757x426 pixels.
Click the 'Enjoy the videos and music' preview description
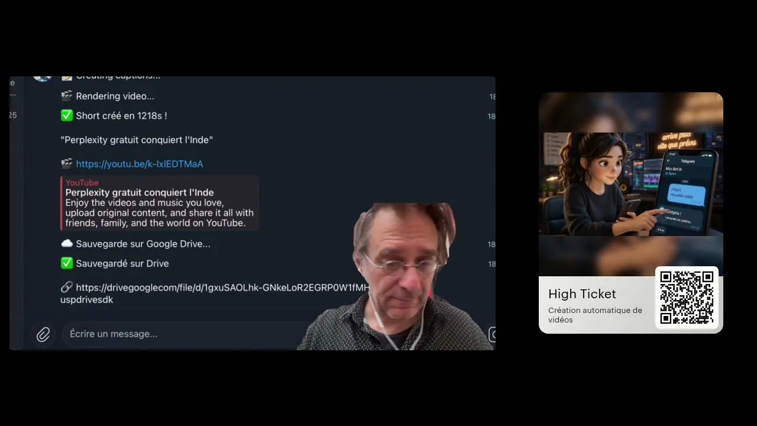click(x=160, y=213)
